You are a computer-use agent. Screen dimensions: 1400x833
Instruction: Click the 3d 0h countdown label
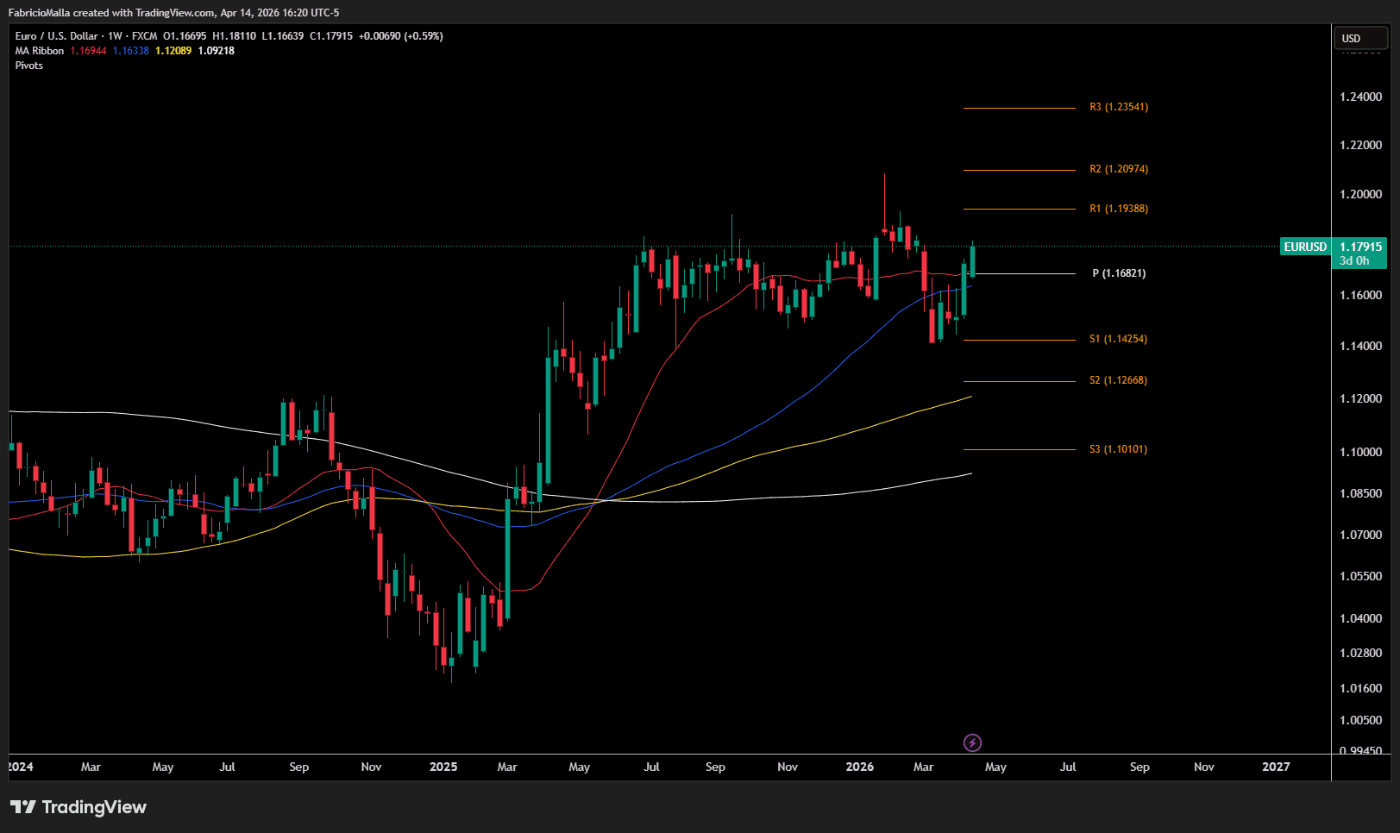(1354, 260)
